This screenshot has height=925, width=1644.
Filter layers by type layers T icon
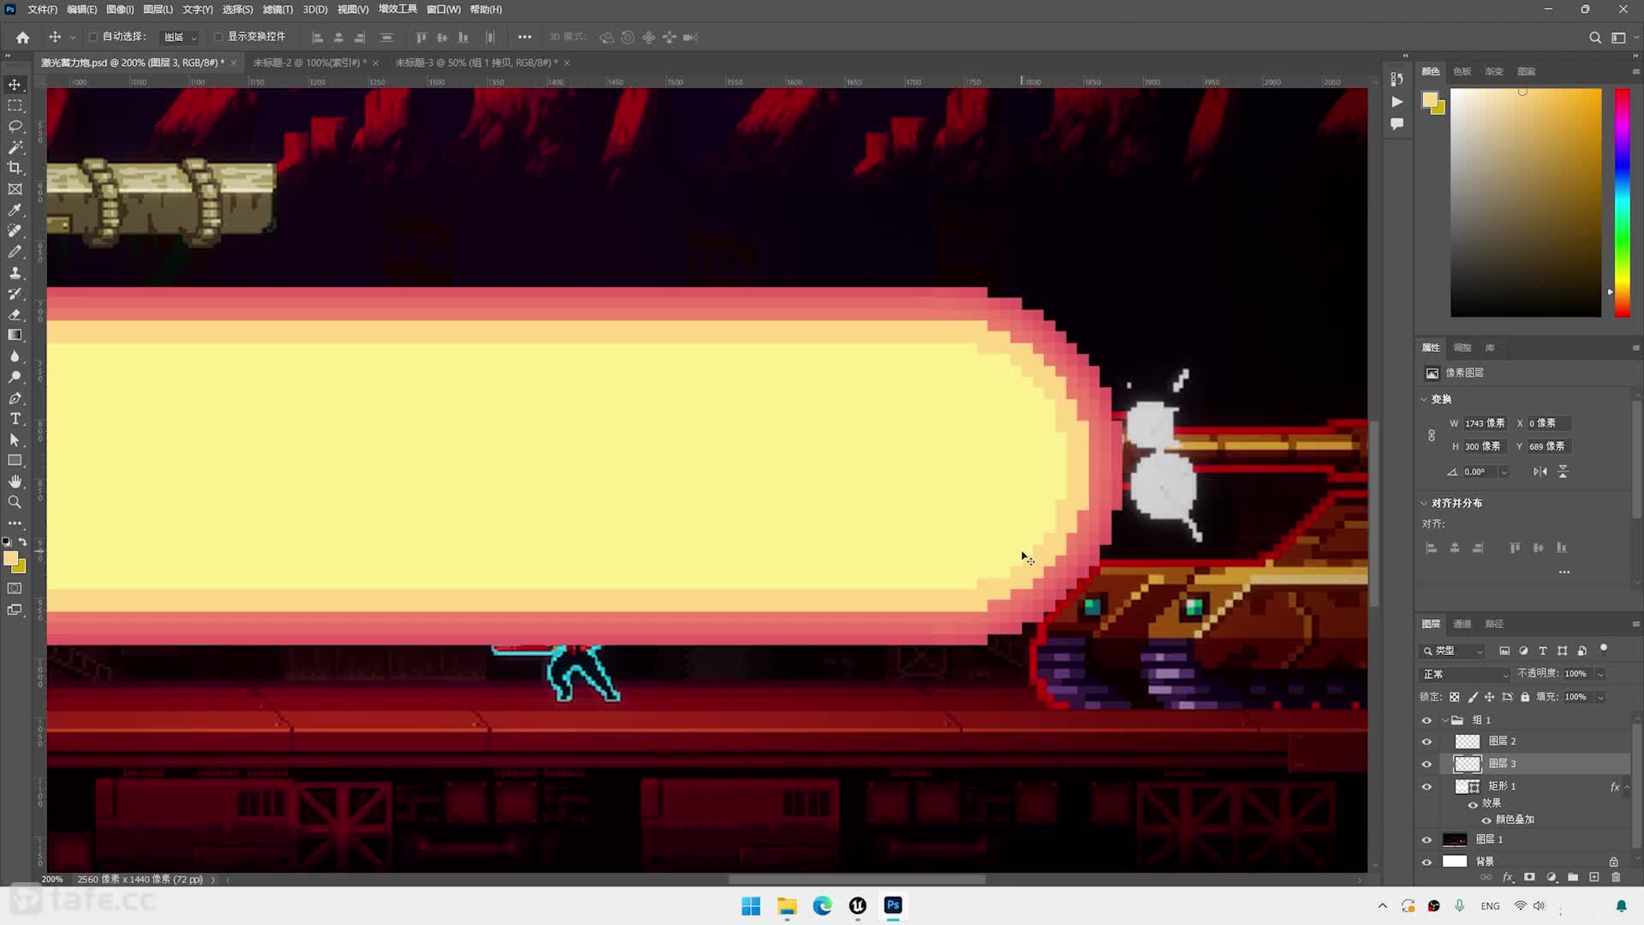(x=1543, y=651)
